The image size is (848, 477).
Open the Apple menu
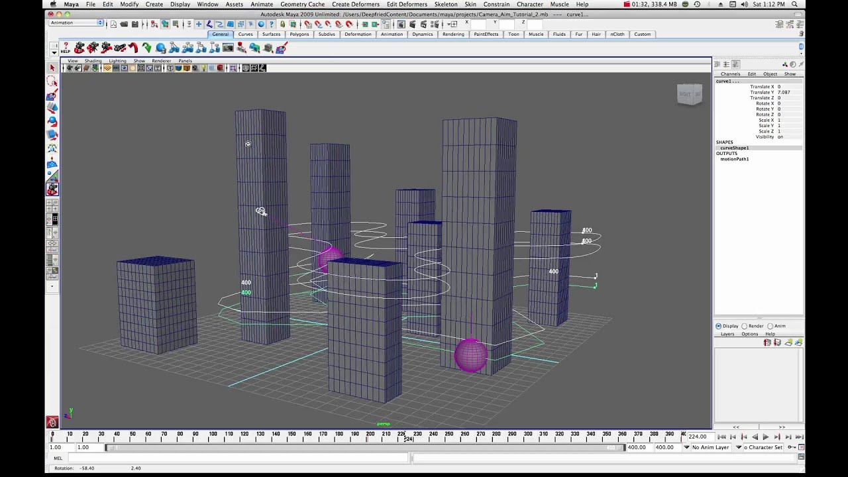click(x=53, y=5)
